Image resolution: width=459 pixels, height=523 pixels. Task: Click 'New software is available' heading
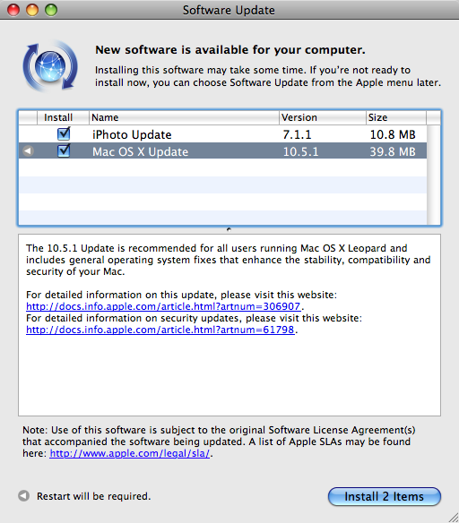point(230,49)
